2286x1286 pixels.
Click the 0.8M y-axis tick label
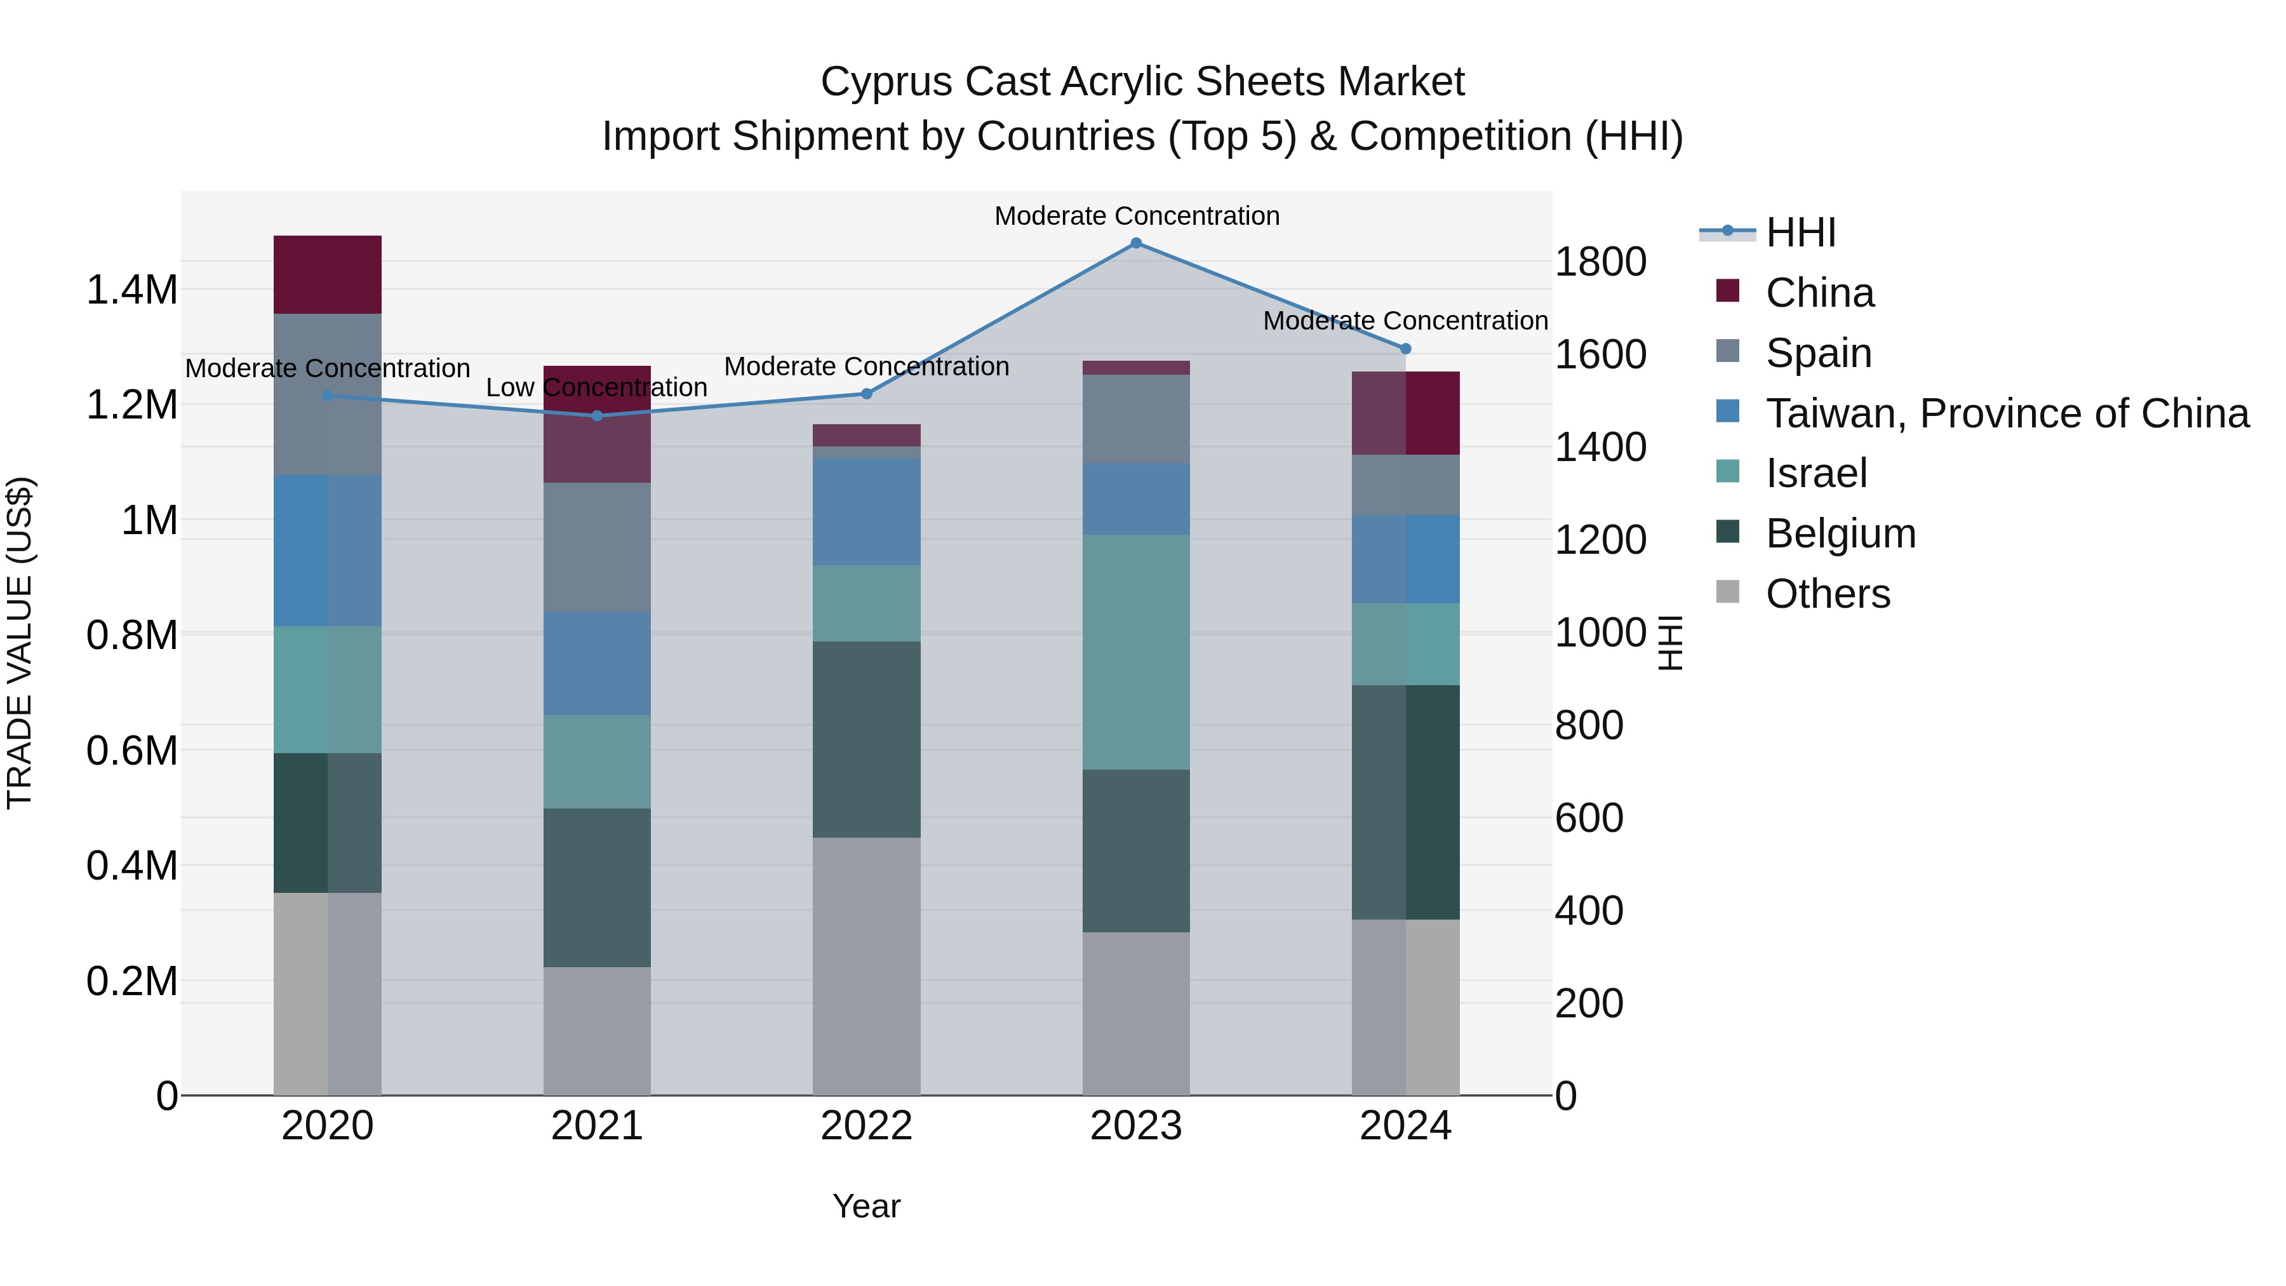132,636
